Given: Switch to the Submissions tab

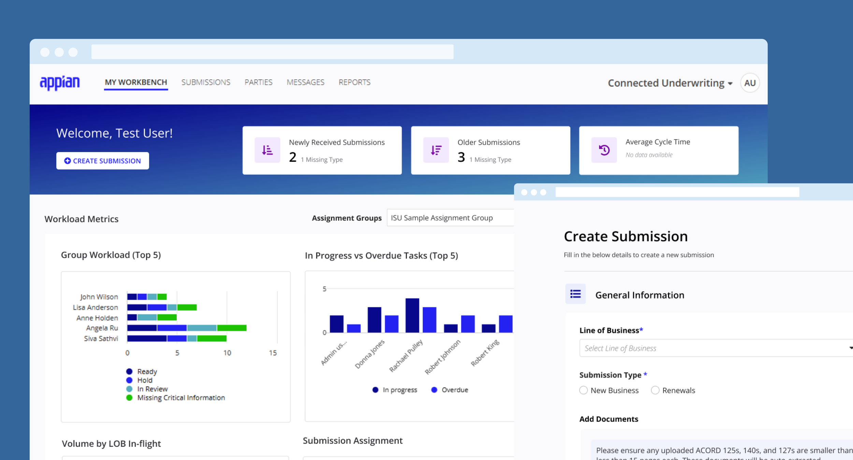Looking at the screenshot, I should click(x=206, y=82).
